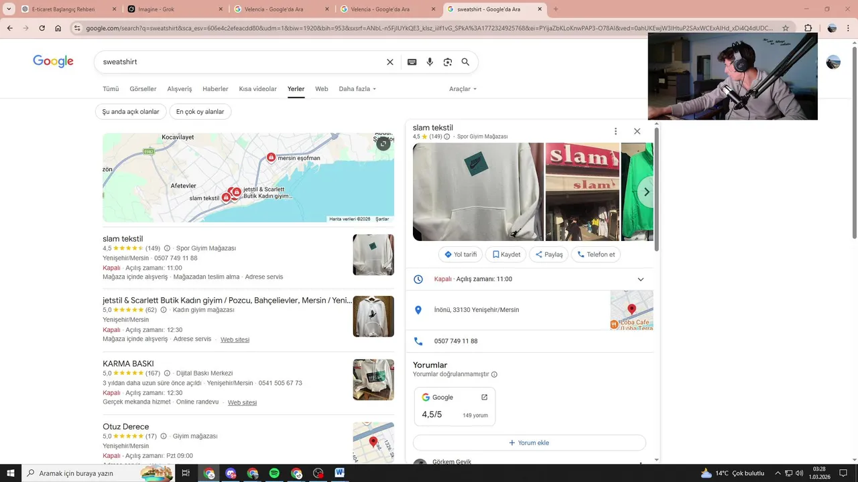The width and height of the screenshot is (858, 482).
Task: Click rating info icon beside jetstil (62)
Action: point(164,310)
